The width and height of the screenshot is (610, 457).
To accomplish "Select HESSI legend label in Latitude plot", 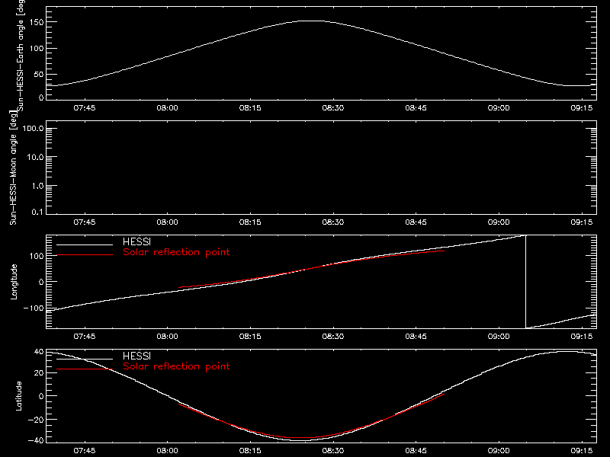I will coord(136,356).
